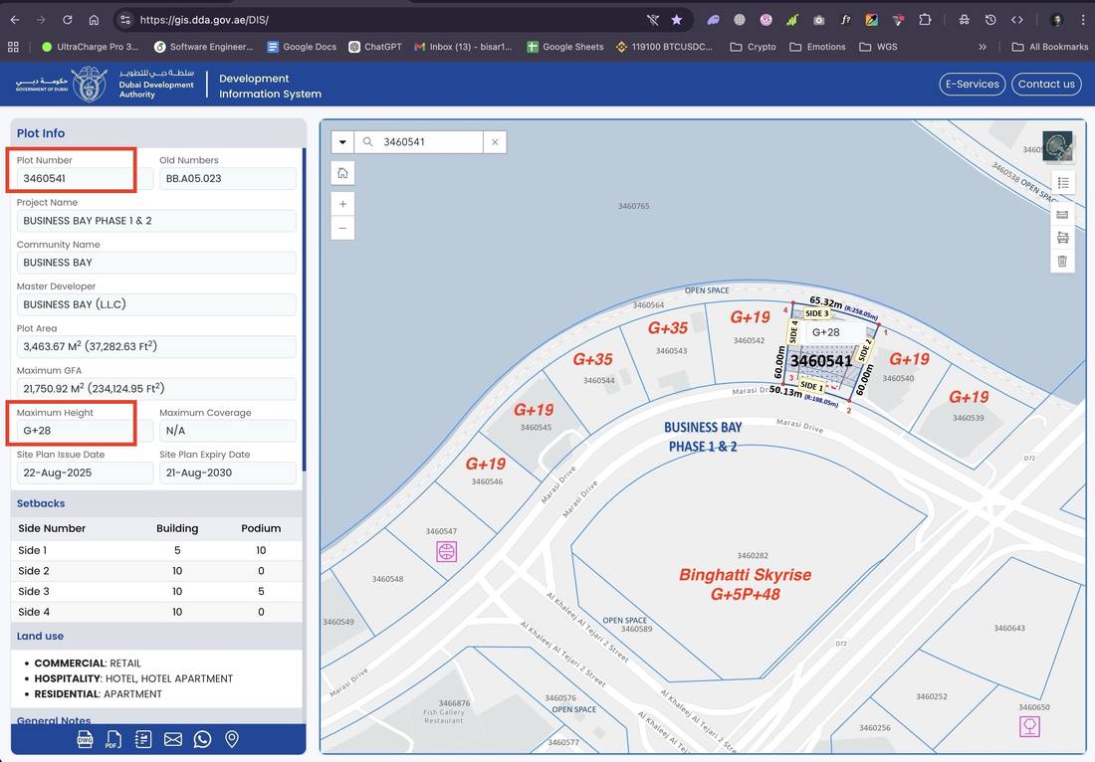Open the history clock extension icon
This screenshot has height=762, width=1095.
pos(990,20)
